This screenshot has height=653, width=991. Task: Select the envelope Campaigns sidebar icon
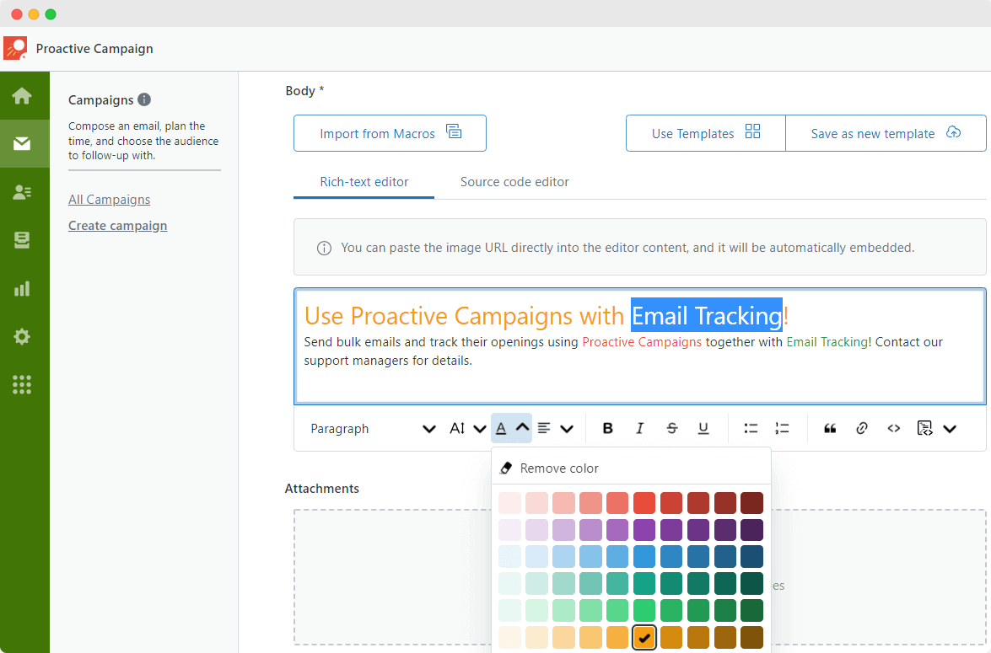pos(22,144)
